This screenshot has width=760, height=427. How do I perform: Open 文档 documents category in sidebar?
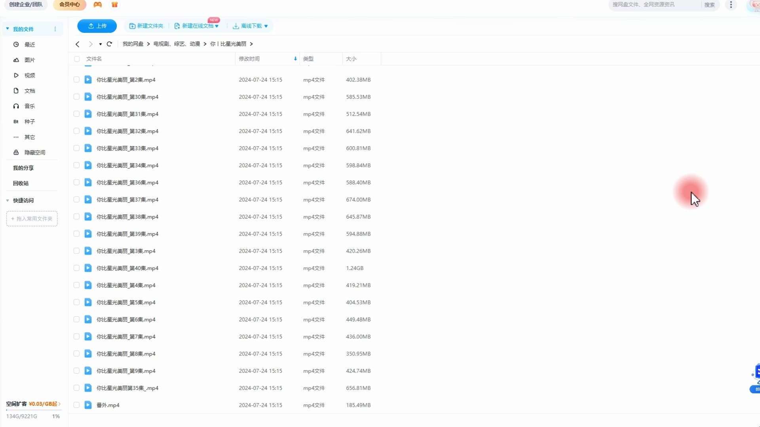[30, 91]
